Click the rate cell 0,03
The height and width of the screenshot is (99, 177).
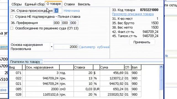pyautogui.click(x=83, y=89)
